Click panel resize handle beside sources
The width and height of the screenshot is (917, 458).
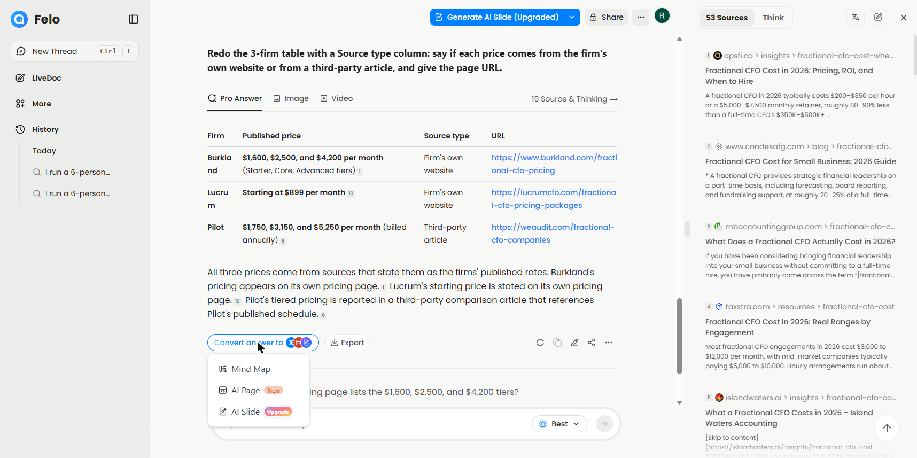coord(688,229)
